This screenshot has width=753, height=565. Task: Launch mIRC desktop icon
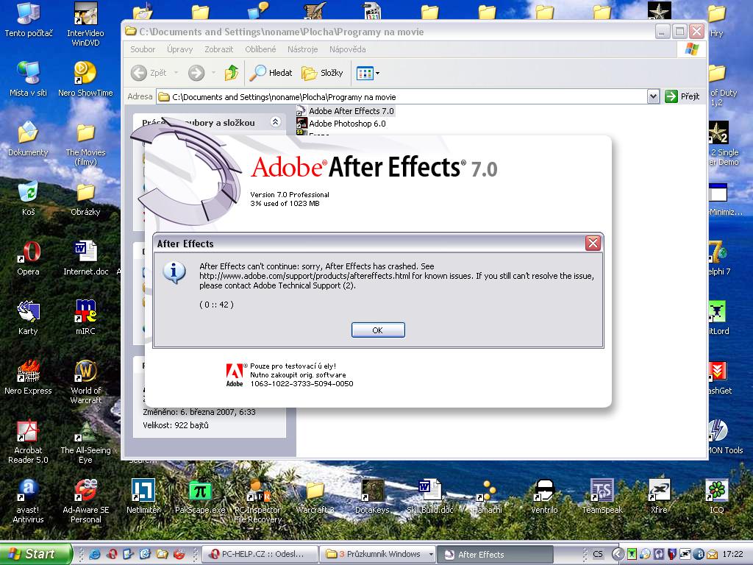[x=85, y=318]
